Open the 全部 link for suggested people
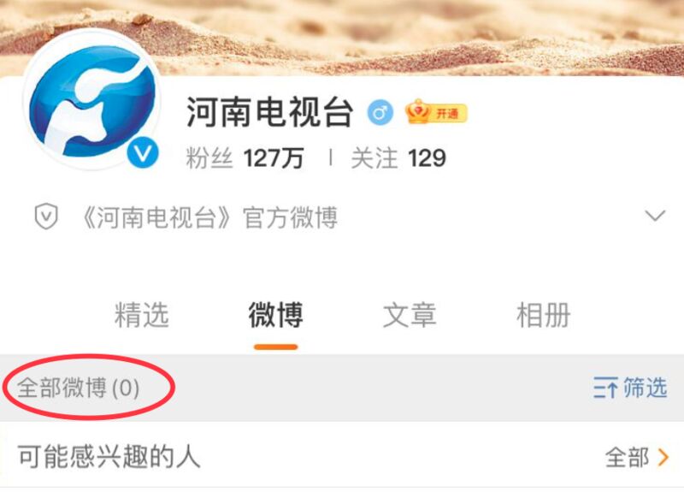The width and height of the screenshot is (684, 492). click(x=627, y=458)
